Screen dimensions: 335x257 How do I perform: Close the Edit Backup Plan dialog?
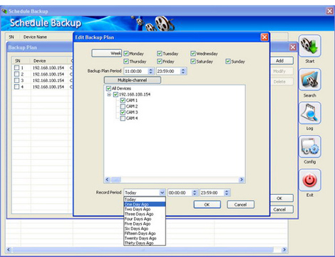(x=264, y=37)
